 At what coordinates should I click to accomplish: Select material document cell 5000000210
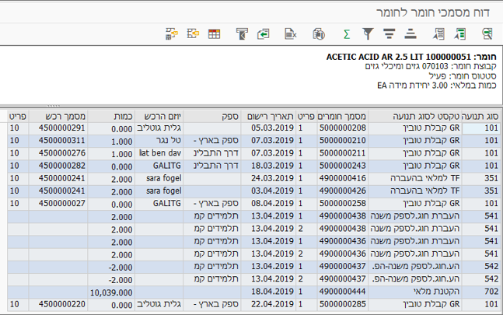click(342, 141)
